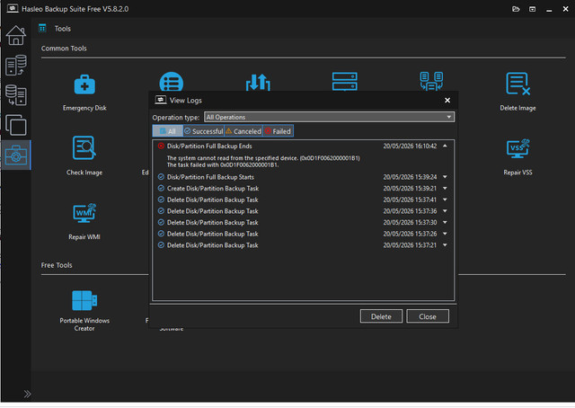Expand the Full Backup Starts log entry
This screenshot has width=575, height=408.
pos(445,177)
